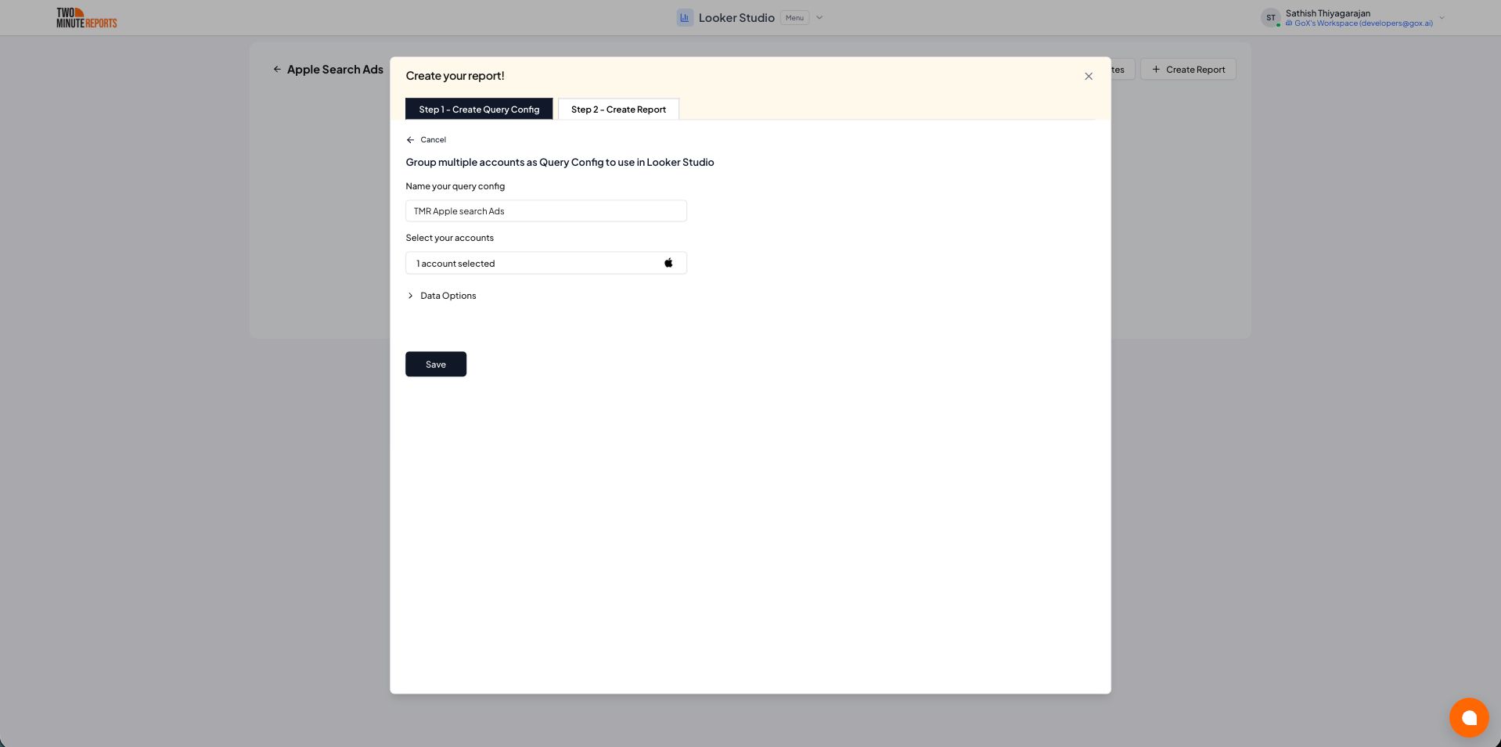Switch to Step 2 - Create Report tab

click(x=617, y=109)
